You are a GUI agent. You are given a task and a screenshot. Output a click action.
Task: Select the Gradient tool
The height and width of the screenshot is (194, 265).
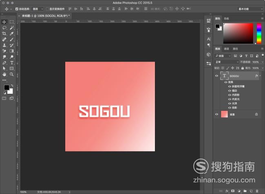pos(11,51)
